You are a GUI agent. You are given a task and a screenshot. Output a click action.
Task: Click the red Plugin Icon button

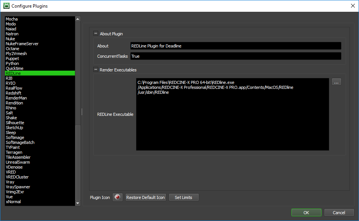pos(118,197)
